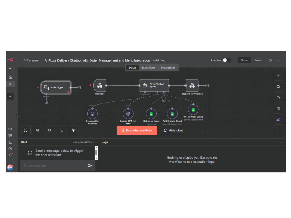Viewport: 291px width, 218px height.
Task: Click the Execute workflow button
Action: tap(137, 130)
